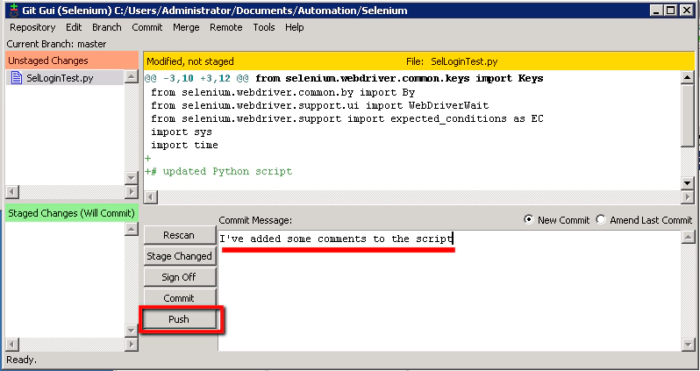Open the Branch menu
Screen dimensions: 700x371
107,27
